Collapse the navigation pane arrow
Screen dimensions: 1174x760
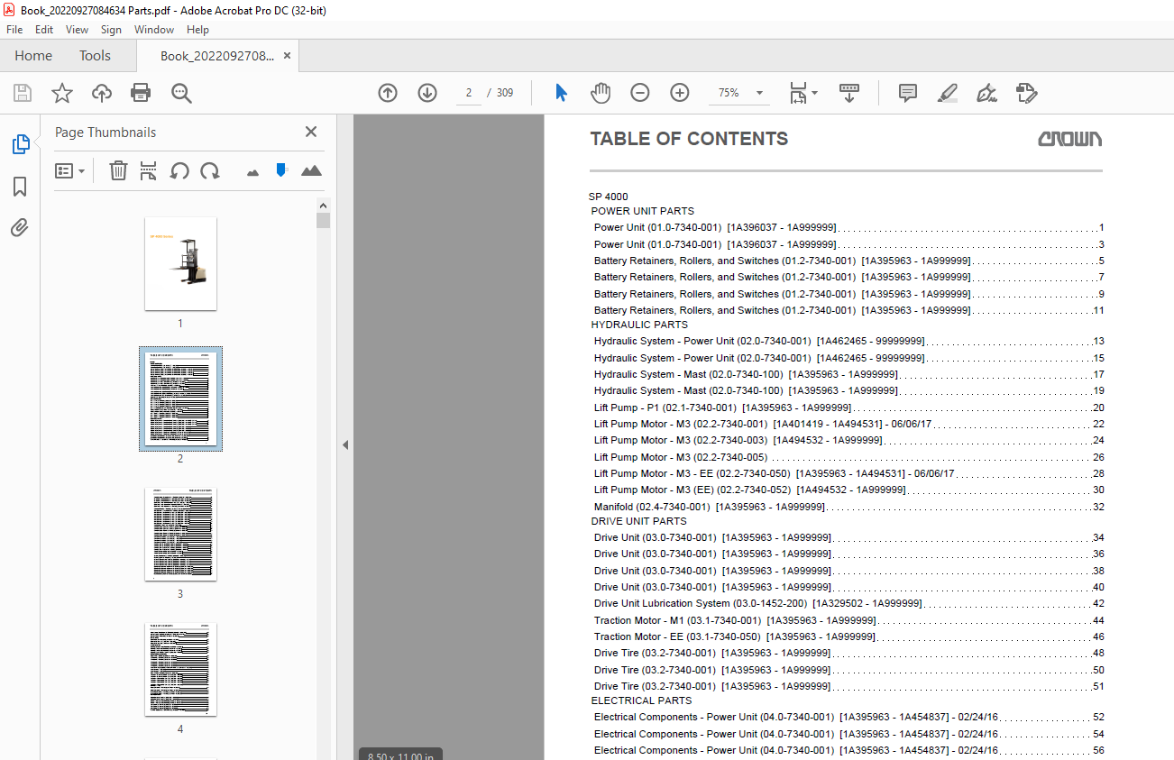click(x=344, y=444)
